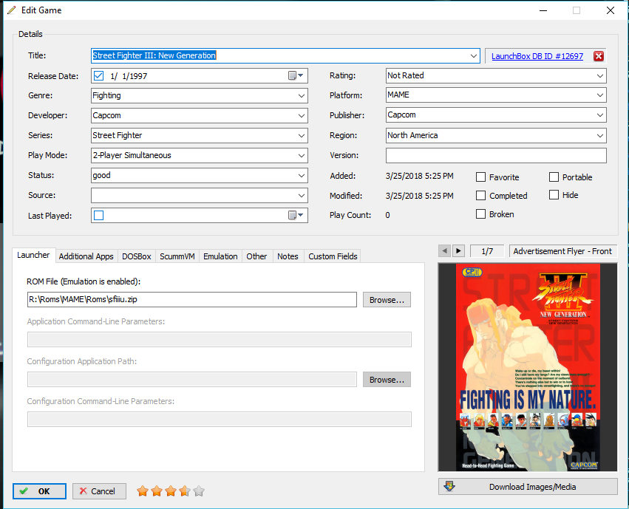
Task: Open the Genre dropdown
Action: click(302, 96)
